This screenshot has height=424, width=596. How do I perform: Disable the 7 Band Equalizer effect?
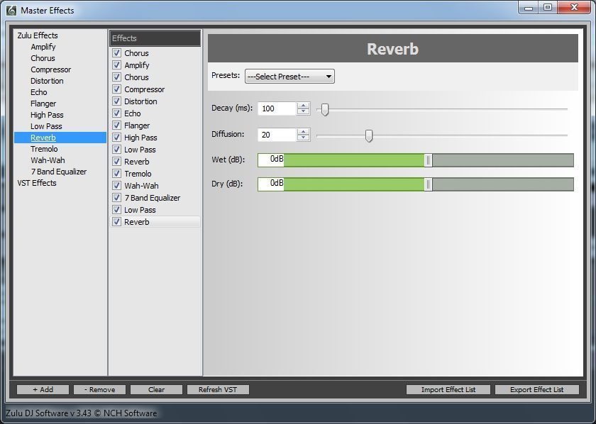pyautogui.click(x=116, y=197)
